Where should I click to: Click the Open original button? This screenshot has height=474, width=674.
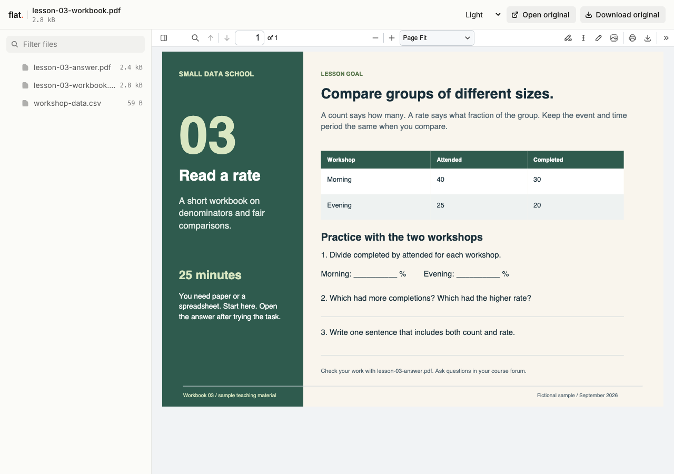[541, 15]
